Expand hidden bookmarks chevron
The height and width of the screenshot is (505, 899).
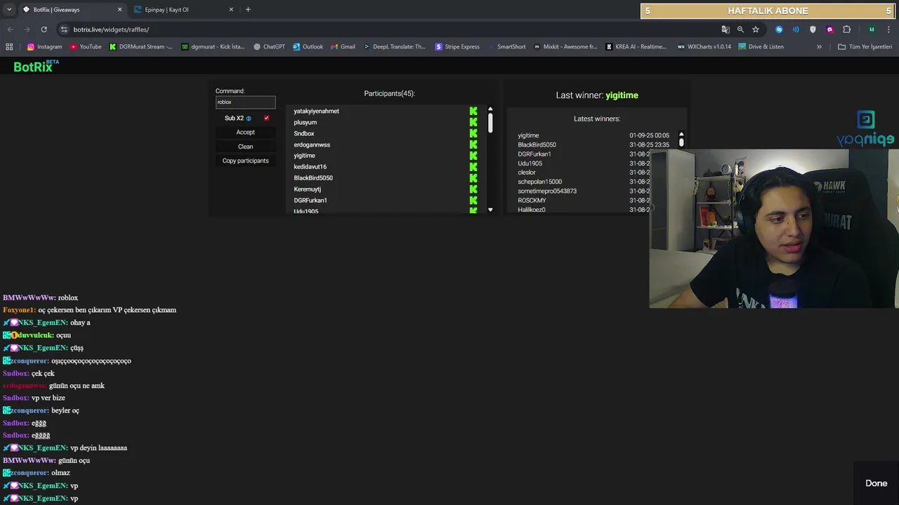(x=819, y=47)
